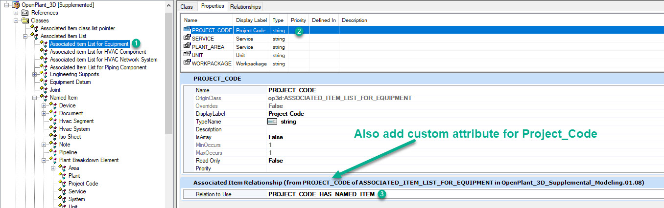Image resolution: width=664 pixels, height=208 pixels.
Task: Click the Defined In column header
Action: click(324, 21)
